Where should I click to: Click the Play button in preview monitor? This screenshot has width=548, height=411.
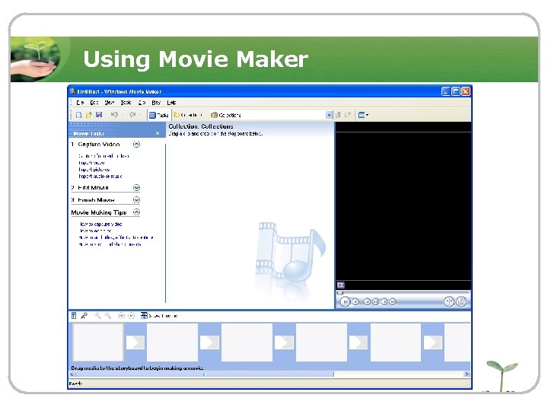click(x=345, y=301)
